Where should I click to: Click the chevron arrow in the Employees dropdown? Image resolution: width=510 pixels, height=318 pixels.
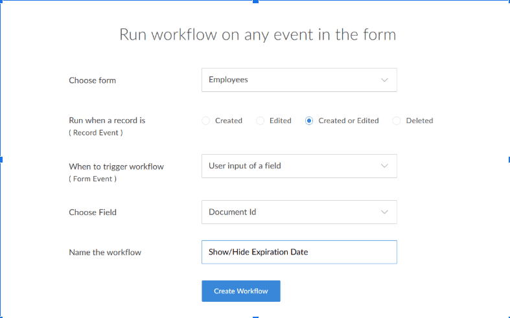point(384,80)
